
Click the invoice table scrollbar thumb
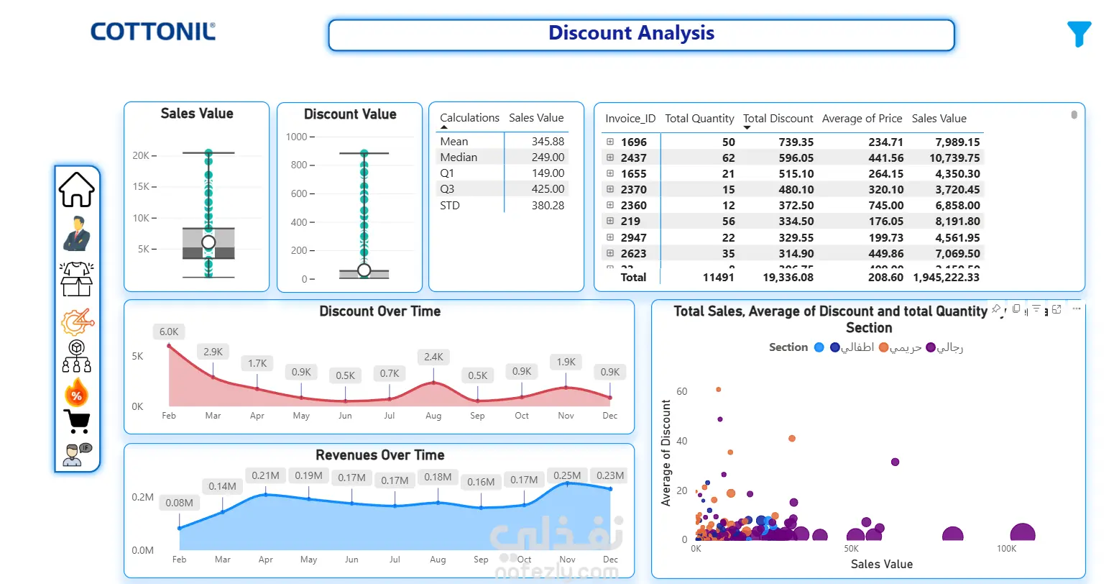click(x=1074, y=115)
